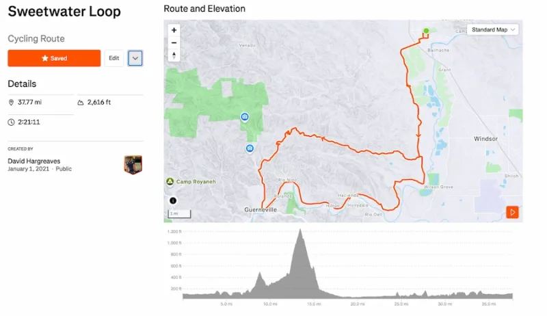Screen dimensions: 547x316
Task: Click the elevation peak on the chart
Action: tap(299, 233)
